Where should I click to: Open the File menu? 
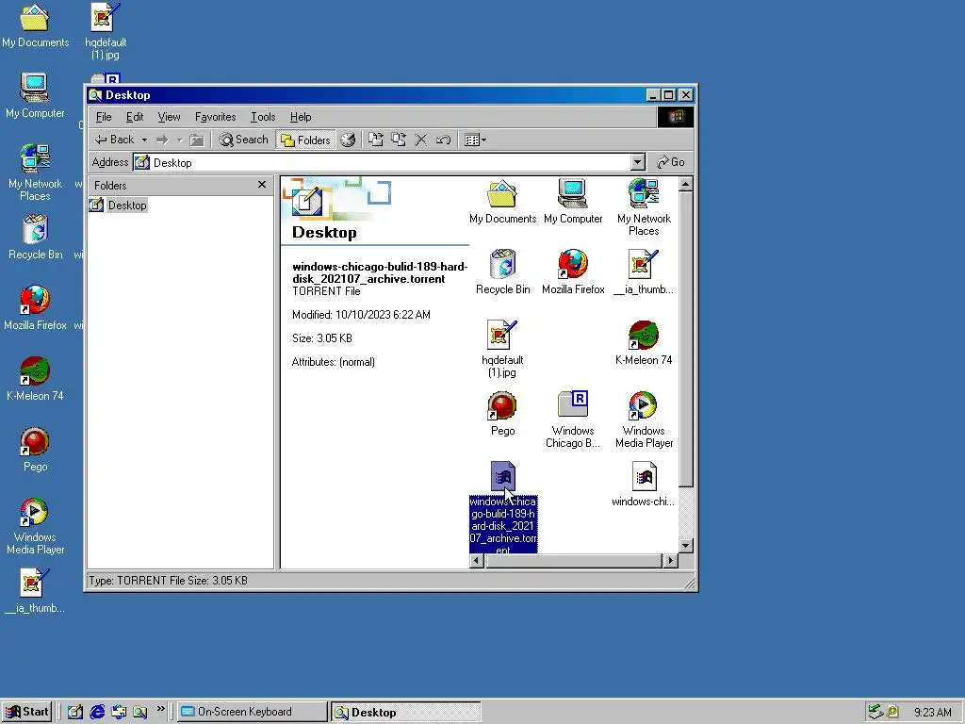[104, 117]
